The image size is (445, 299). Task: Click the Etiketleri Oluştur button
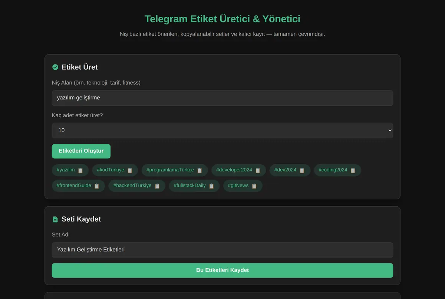pos(81,151)
